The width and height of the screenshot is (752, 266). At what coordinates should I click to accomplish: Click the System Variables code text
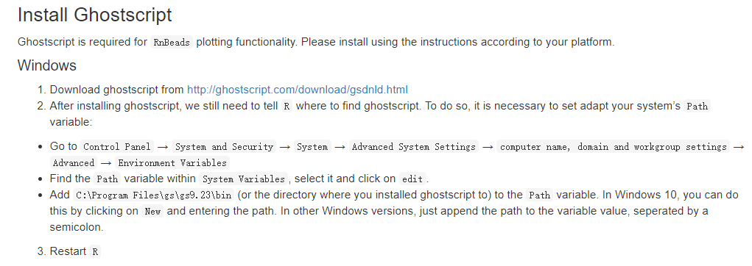coord(244,179)
